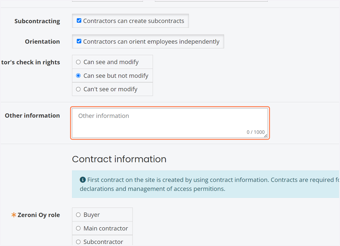The image size is (340, 246).
Task: Click the 0 / 1000 character counter
Action: point(256,132)
